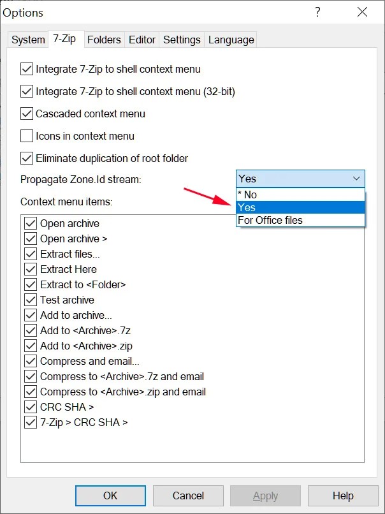Choose '* No' in Zone.Id dropdown list
385x514 pixels.
click(x=300, y=195)
